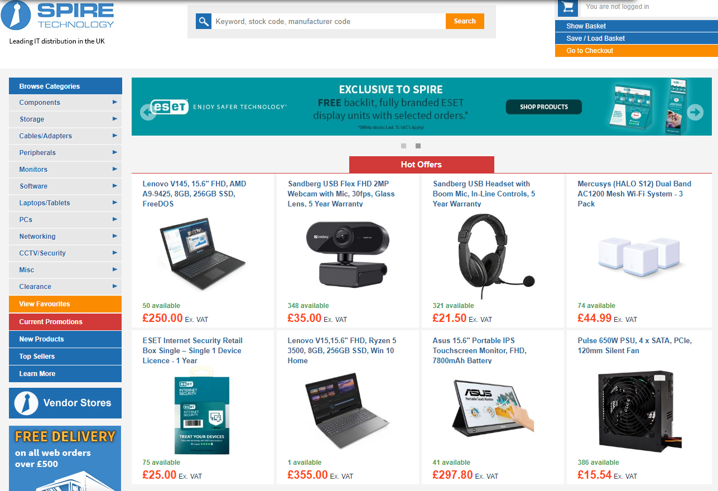
Task: Click Go to Checkout
Action: point(637,51)
